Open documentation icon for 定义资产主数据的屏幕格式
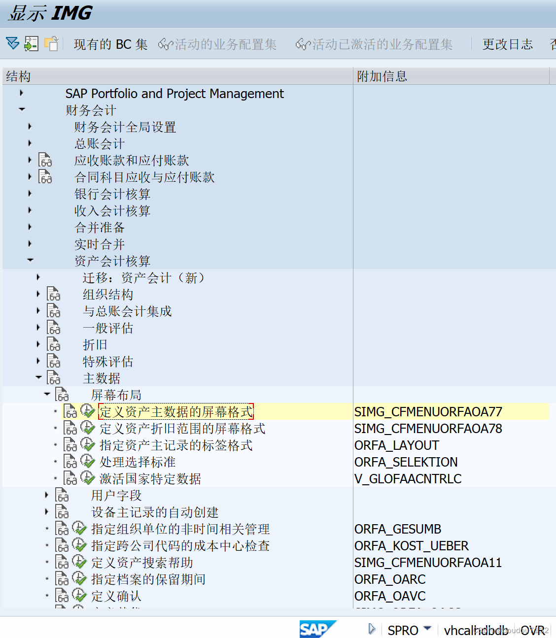This screenshot has width=556, height=638. tap(70, 411)
